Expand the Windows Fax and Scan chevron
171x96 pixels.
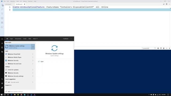click(x=33, y=64)
